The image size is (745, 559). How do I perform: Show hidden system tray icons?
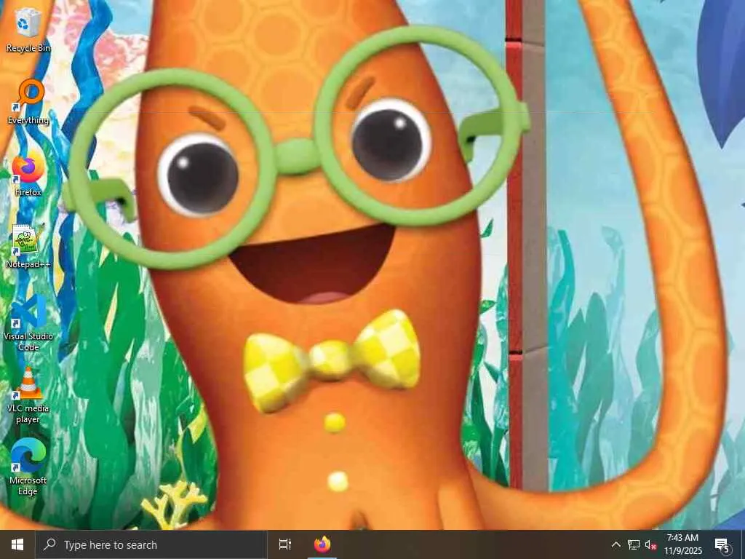615,544
